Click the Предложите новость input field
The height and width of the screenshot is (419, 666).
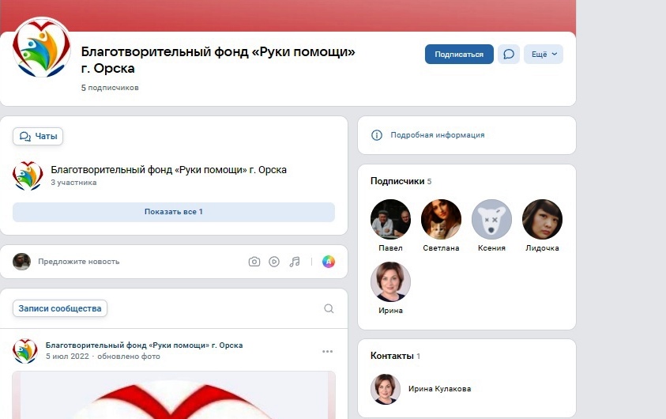[x=79, y=262]
